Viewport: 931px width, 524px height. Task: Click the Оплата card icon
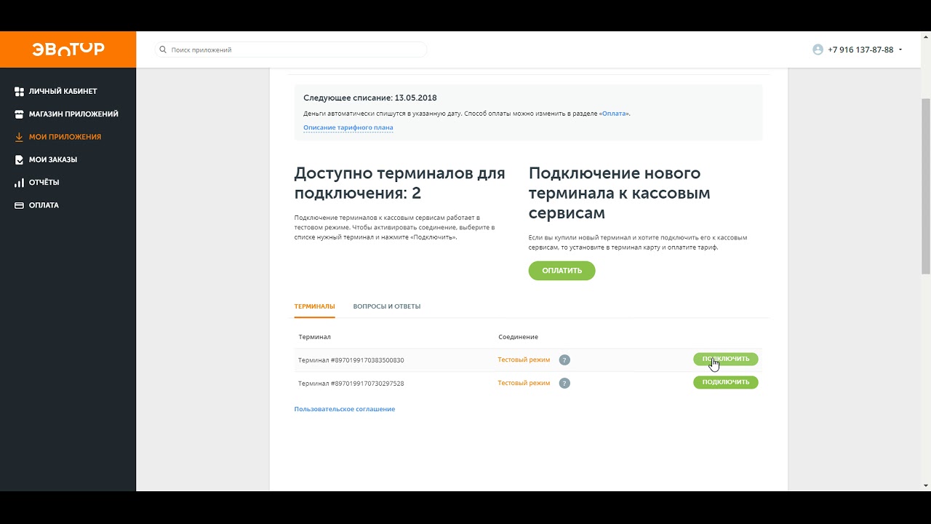(x=20, y=205)
